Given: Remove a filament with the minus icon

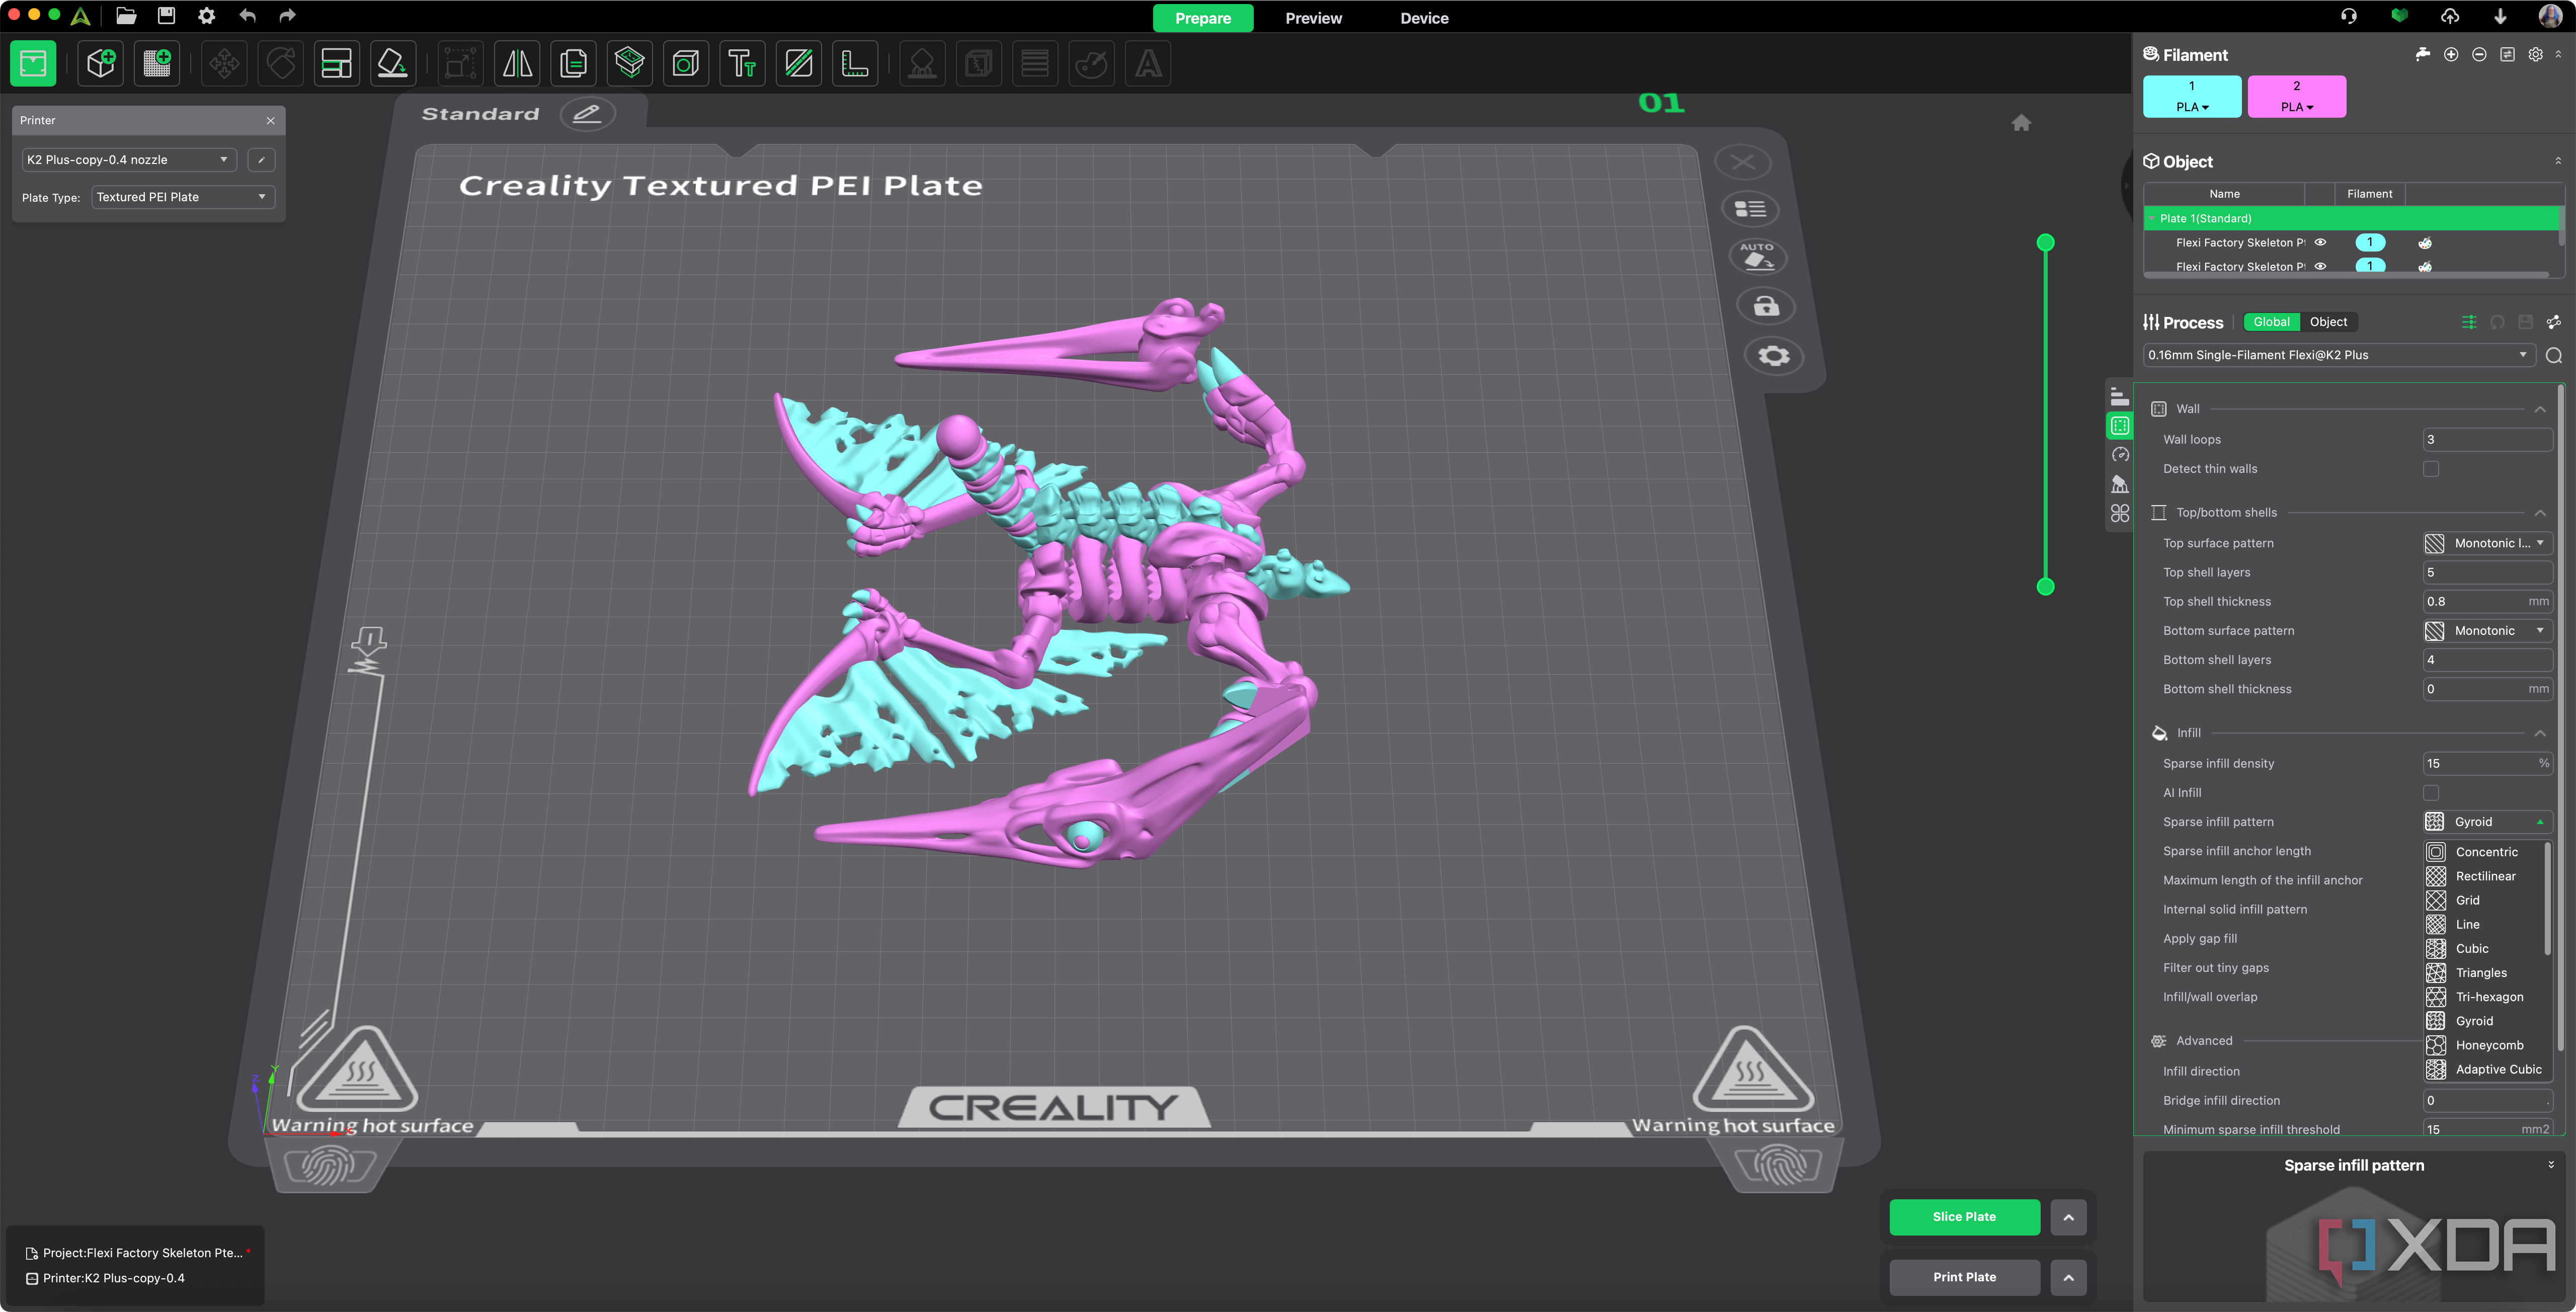Looking at the screenshot, I should pyautogui.click(x=2478, y=55).
